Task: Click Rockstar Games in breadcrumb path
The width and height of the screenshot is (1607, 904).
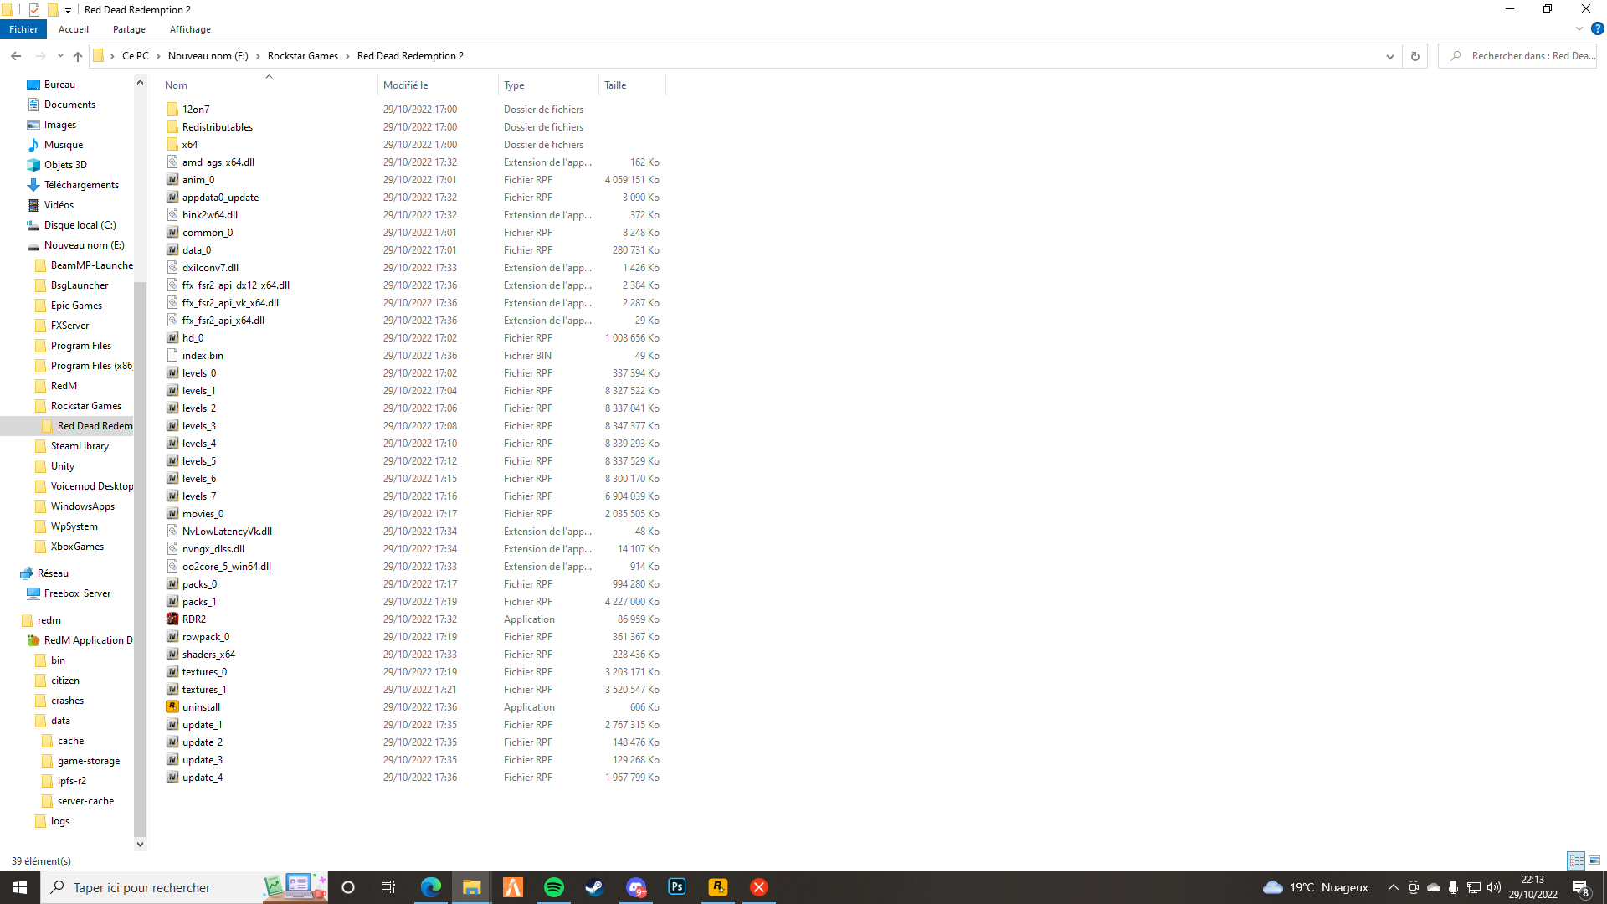Action: pos(302,56)
